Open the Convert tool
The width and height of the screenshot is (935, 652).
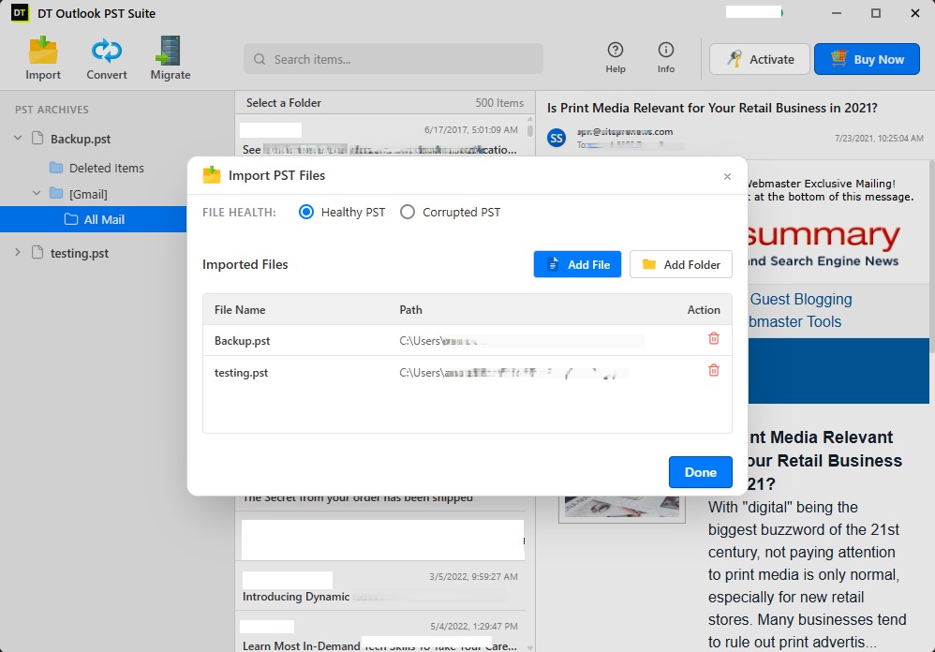(107, 58)
